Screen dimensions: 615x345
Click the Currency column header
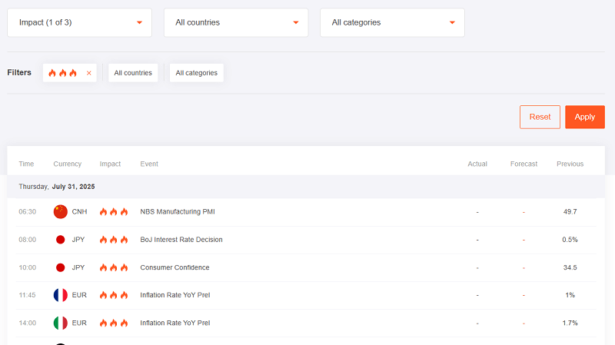(x=68, y=164)
